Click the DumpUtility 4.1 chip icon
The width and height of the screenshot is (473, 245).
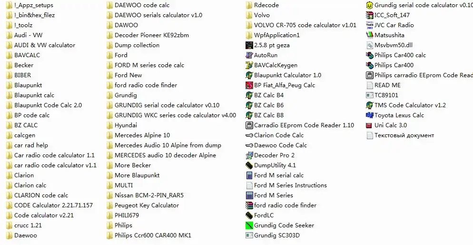(x=249, y=165)
